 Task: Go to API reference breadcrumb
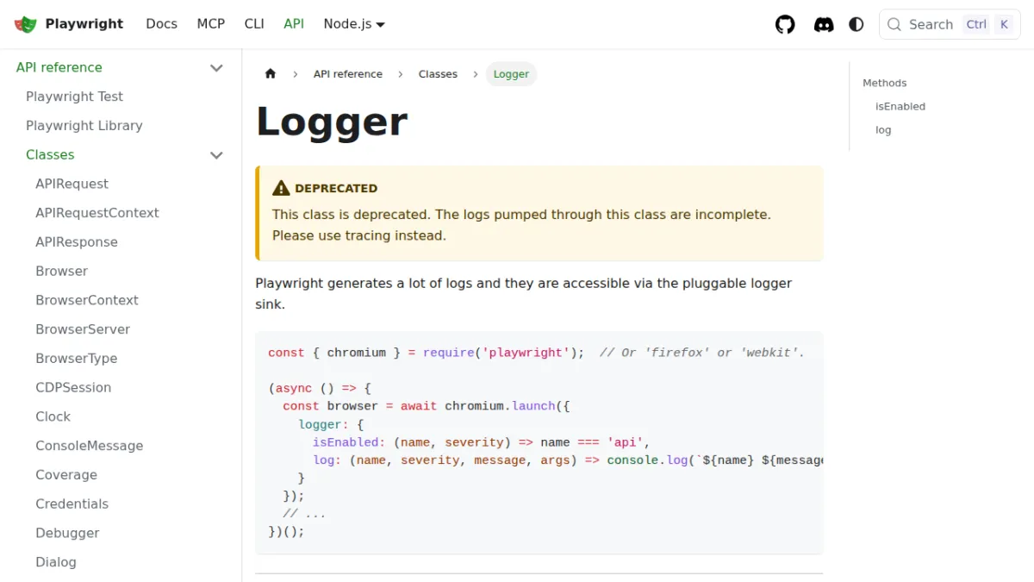coord(348,74)
